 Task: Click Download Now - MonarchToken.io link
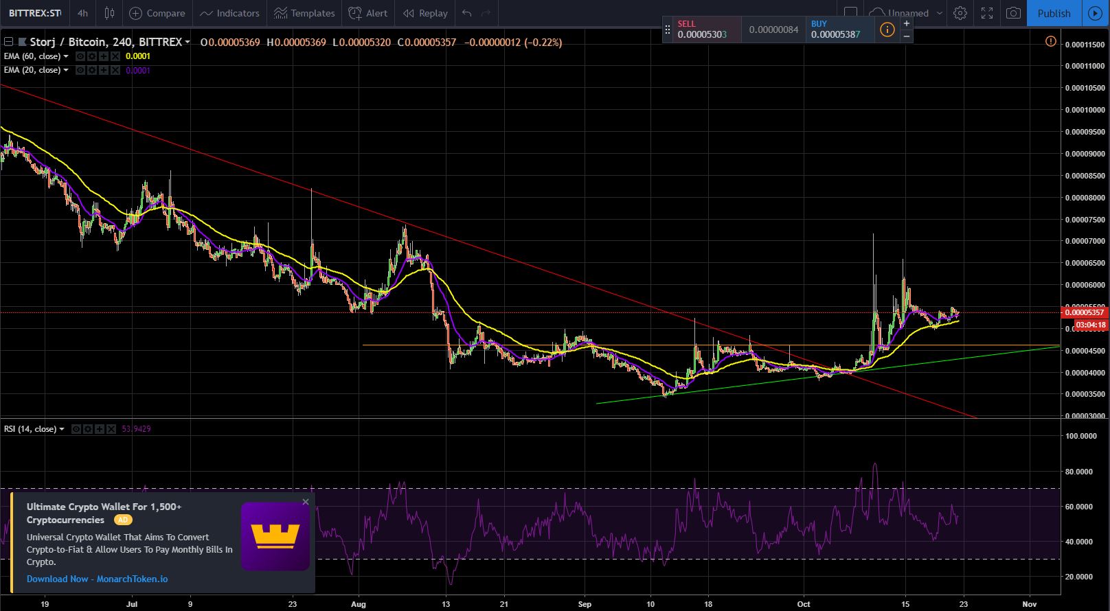[x=97, y=579]
